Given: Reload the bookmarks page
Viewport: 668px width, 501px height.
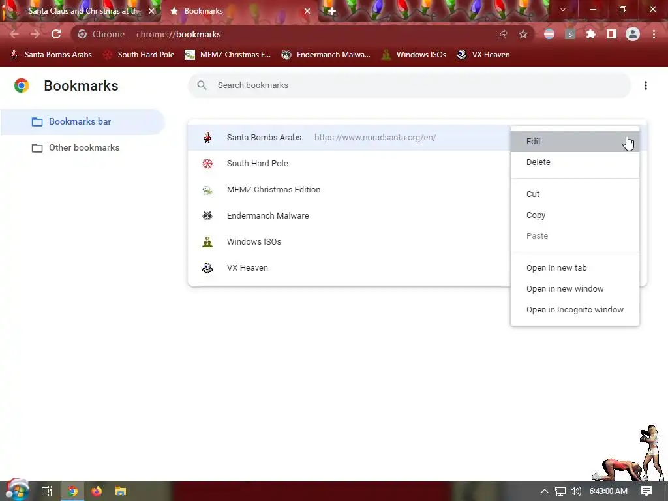Looking at the screenshot, I should (x=56, y=34).
